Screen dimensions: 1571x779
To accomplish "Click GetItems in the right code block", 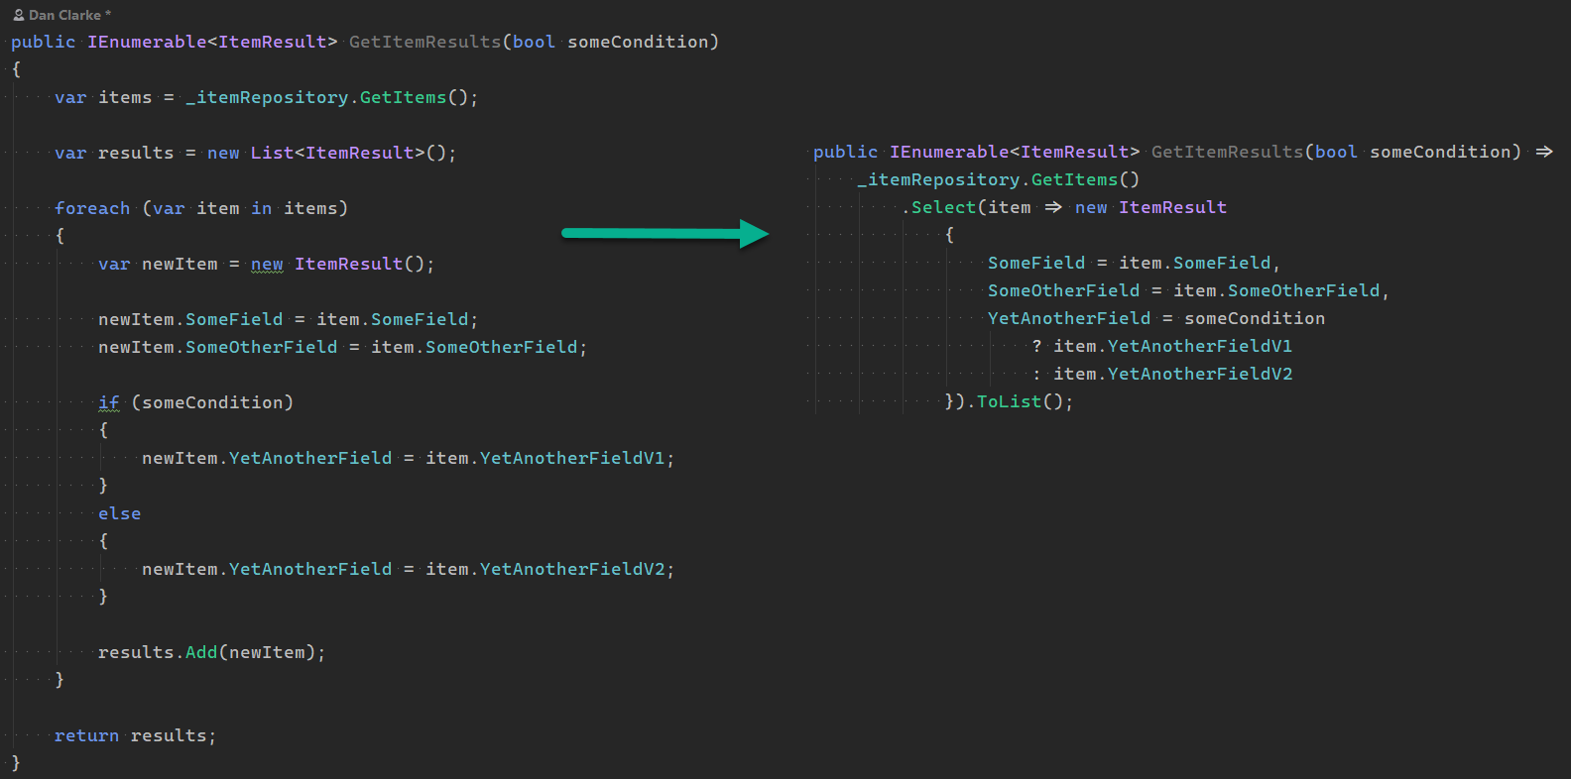I will coord(1074,179).
